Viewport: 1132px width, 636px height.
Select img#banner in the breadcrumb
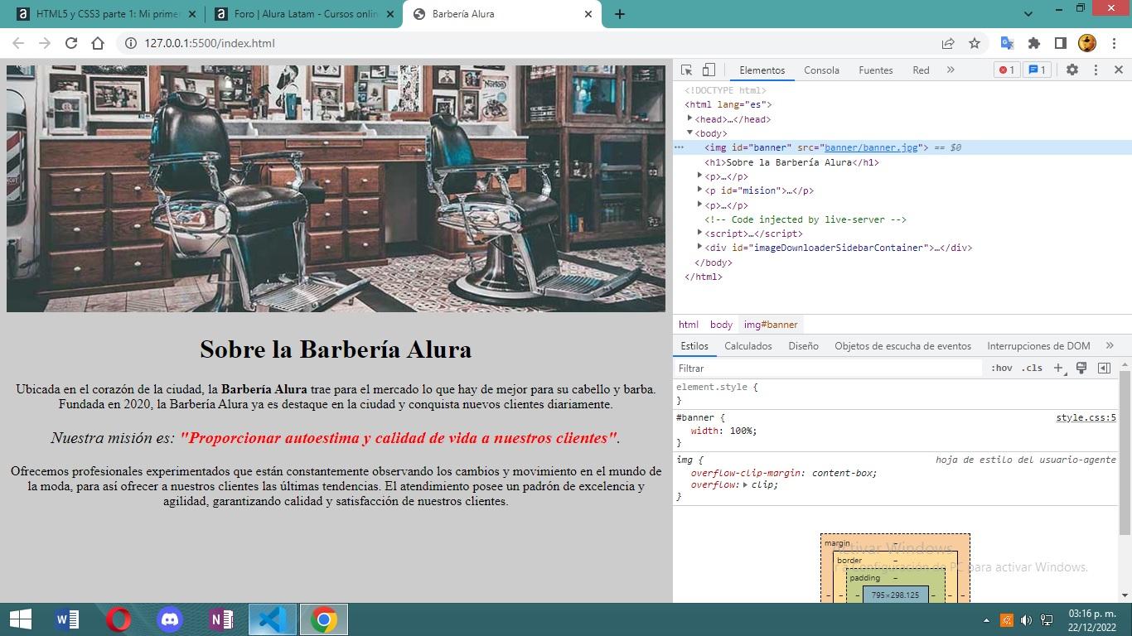click(x=771, y=325)
